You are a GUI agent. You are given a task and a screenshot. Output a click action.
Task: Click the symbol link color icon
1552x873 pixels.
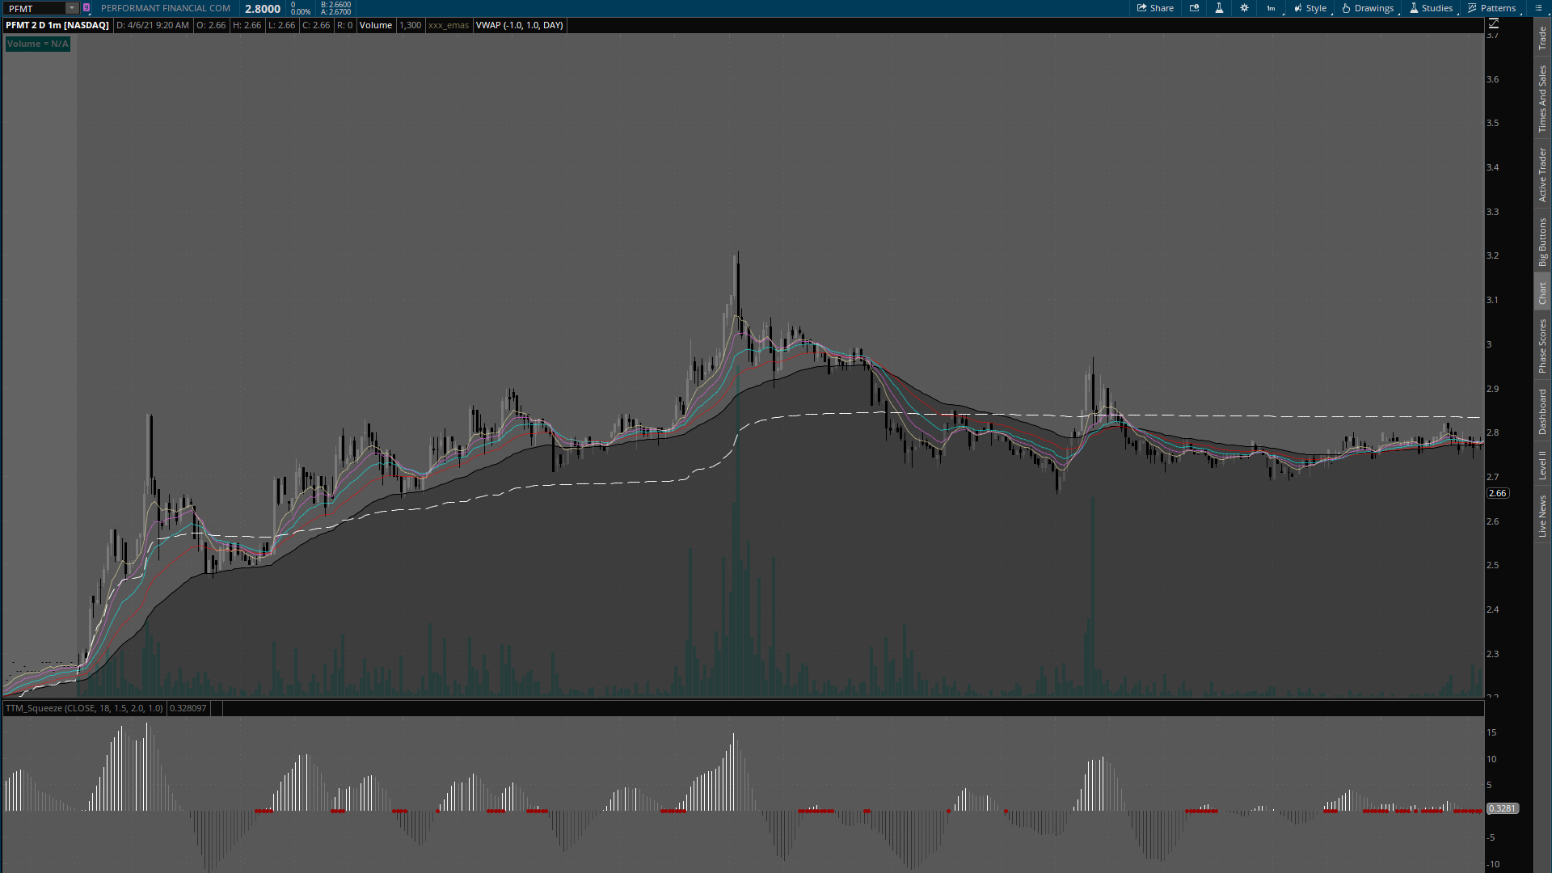pos(86,8)
